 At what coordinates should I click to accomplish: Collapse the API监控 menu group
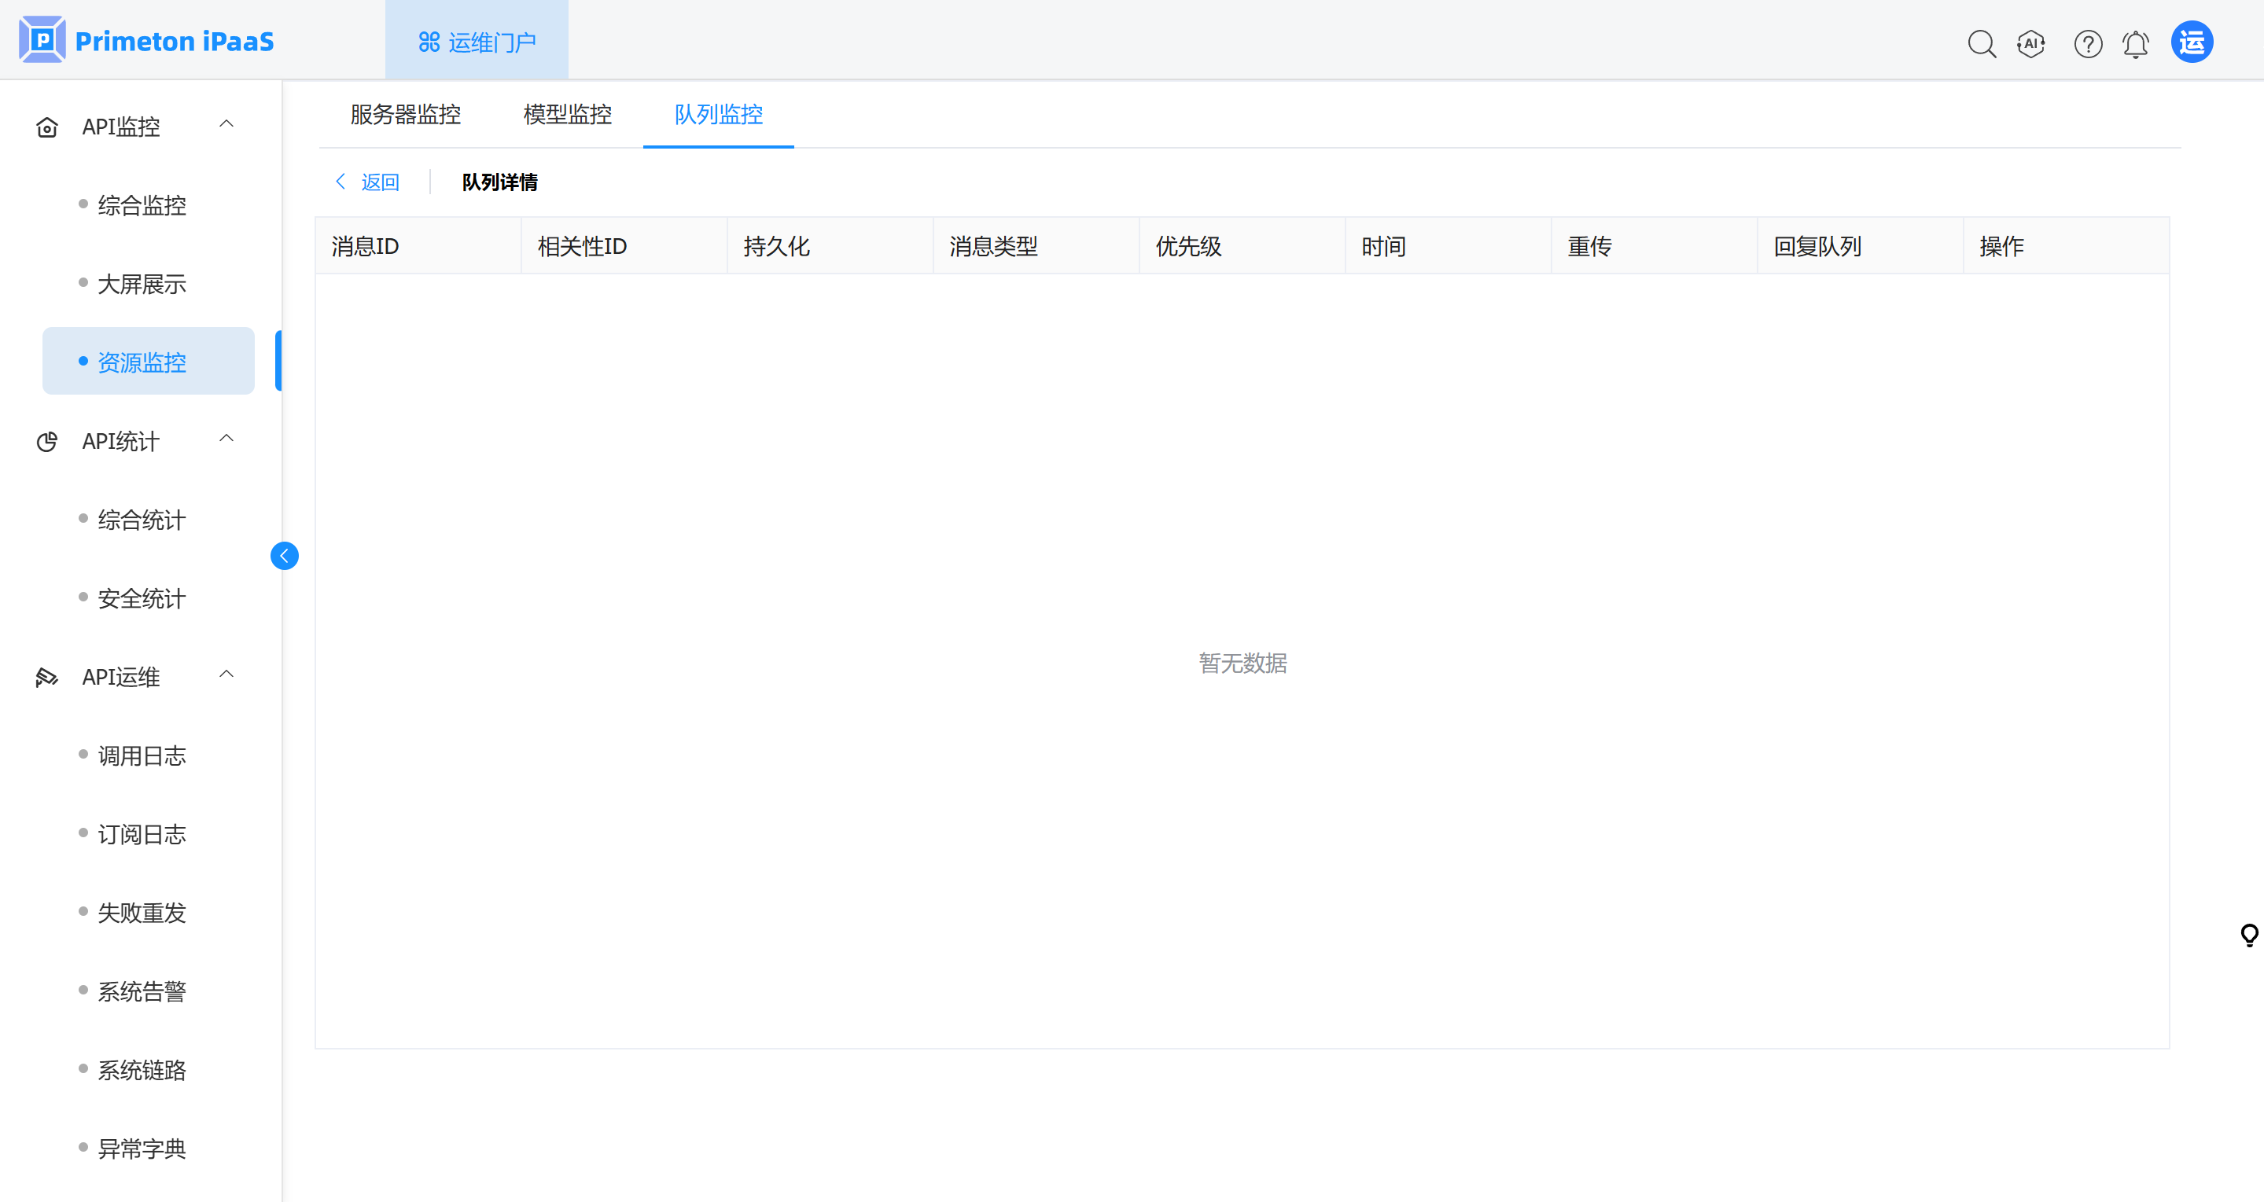click(226, 125)
